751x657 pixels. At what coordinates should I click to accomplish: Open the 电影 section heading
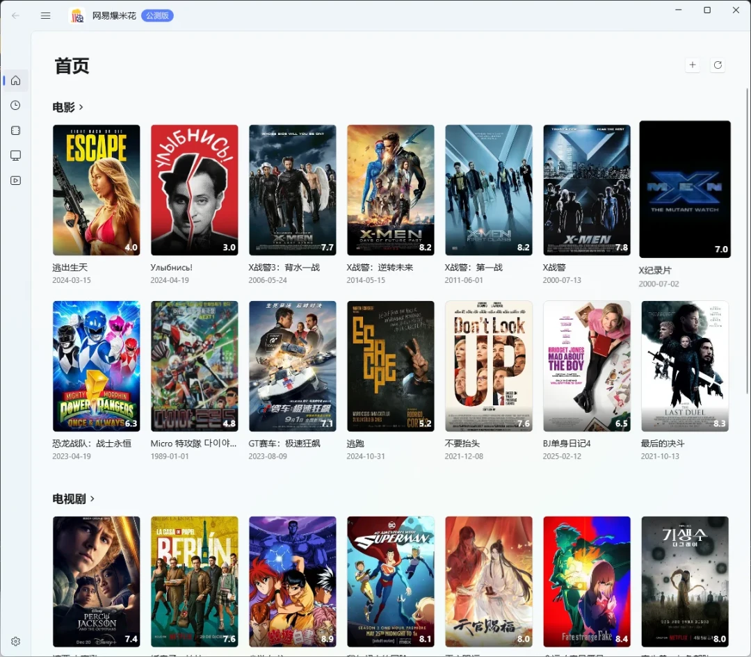point(64,107)
